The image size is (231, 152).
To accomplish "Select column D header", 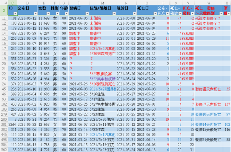I will [27, 3].
